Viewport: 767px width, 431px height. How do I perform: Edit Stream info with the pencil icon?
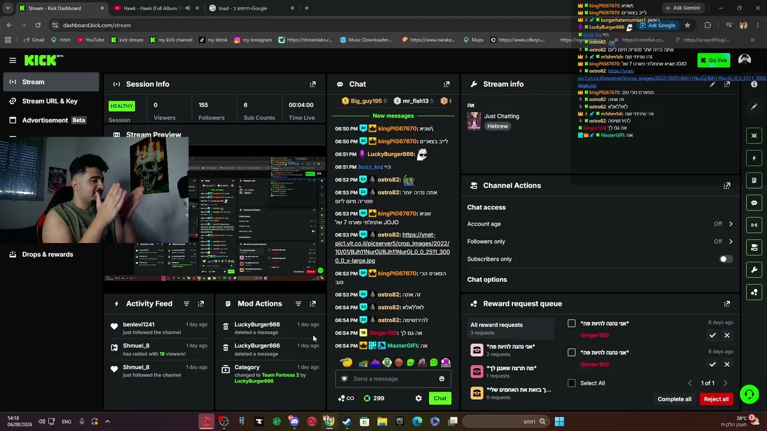click(x=712, y=84)
